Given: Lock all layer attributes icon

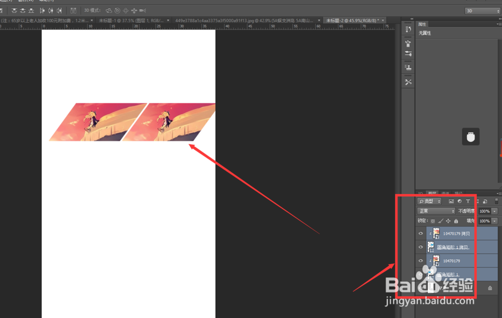Looking at the screenshot, I should point(456,221).
